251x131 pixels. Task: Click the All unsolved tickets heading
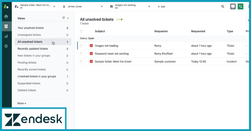pos(97,19)
